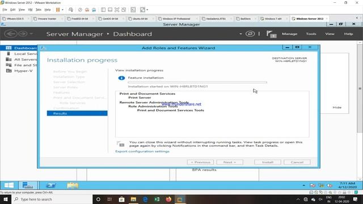Show hidden icons in guest system tray
The width and height of the screenshot is (363, 204).
pos(304,185)
